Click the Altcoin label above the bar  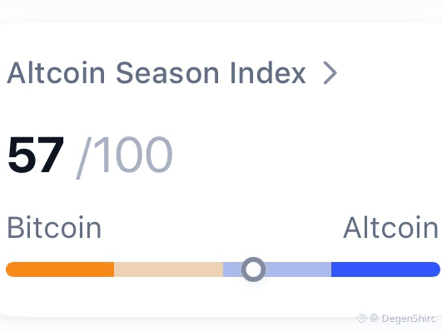[x=390, y=227]
